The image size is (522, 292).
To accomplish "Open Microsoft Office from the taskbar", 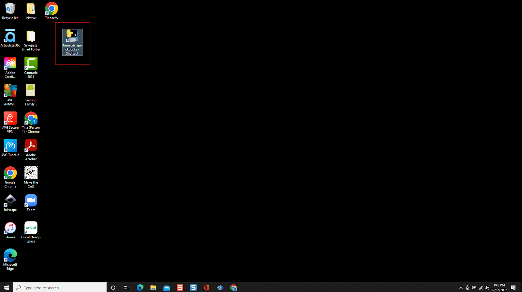I will [x=207, y=287].
